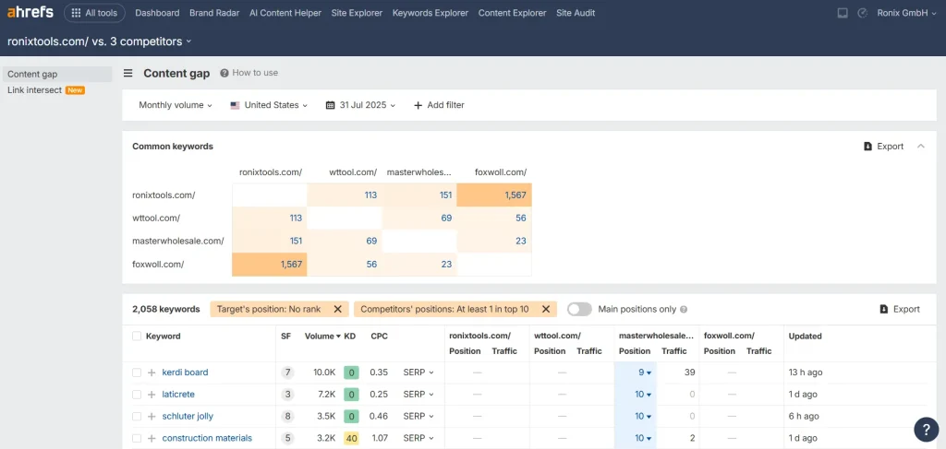Expand SERP for laticrete
The height and width of the screenshot is (449, 946).
tap(418, 395)
